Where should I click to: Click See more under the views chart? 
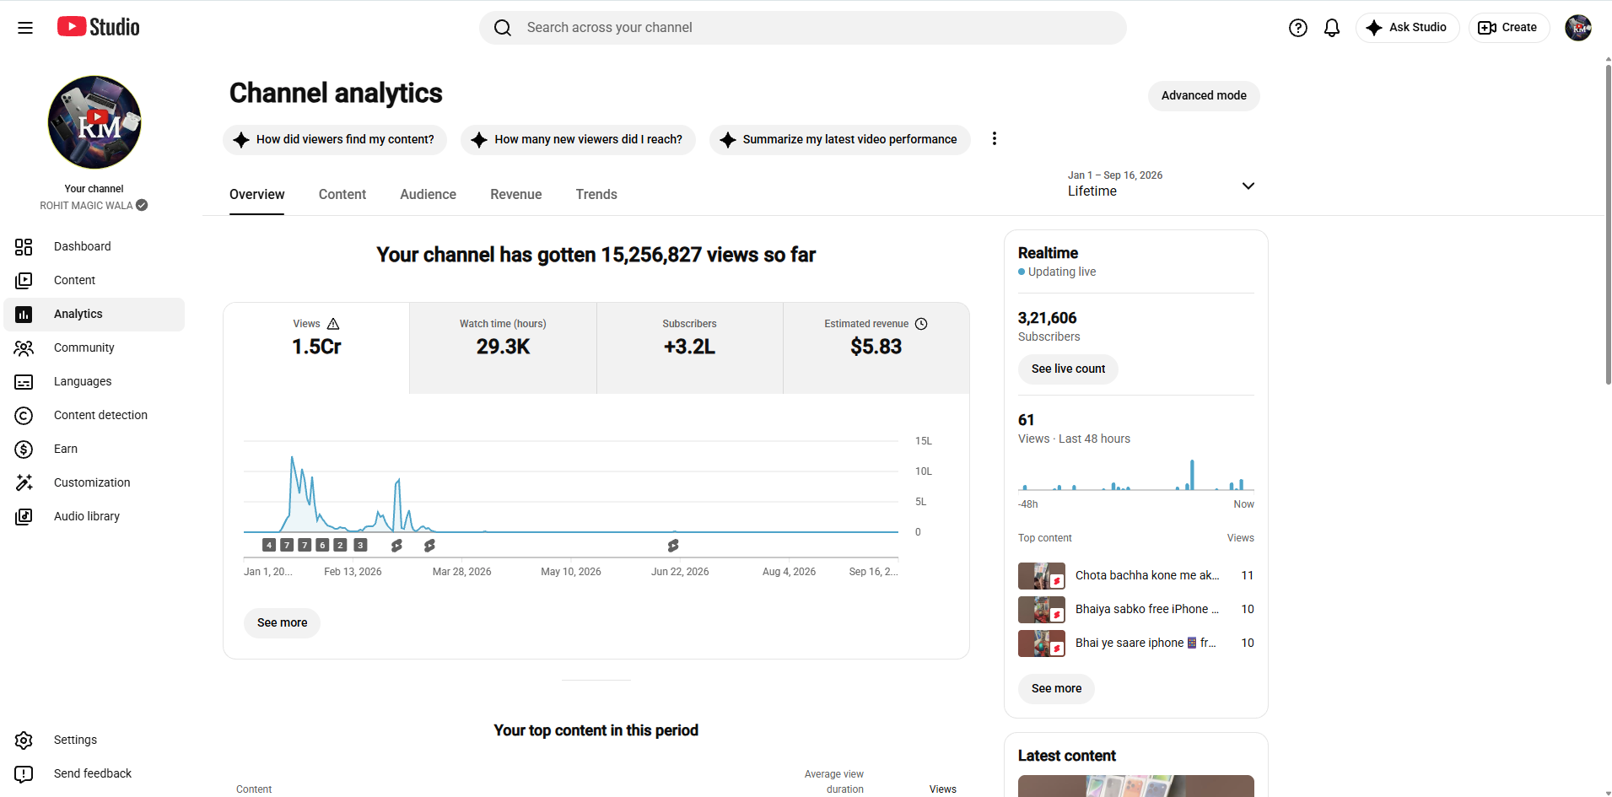(x=282, y=622)
